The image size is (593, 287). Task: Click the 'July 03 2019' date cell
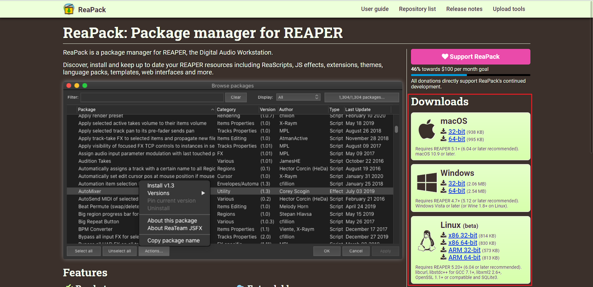pos(360,191)
